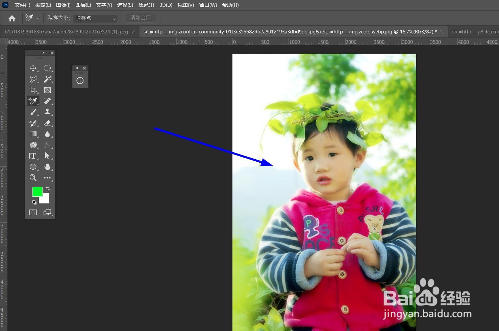499x331 pixels.
Task: Select the Clone Stamp tool
Action: click(x=47, y=112)
